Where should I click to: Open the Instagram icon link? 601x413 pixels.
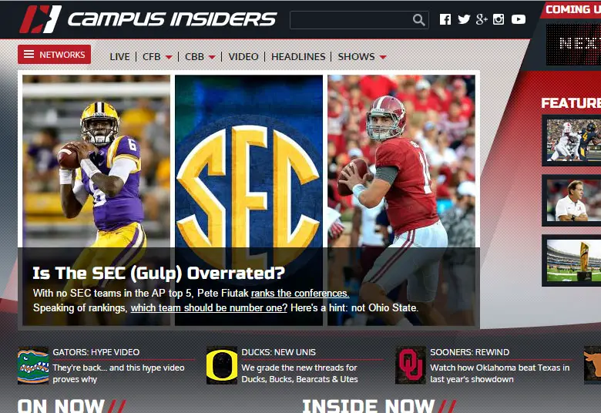click(499, 19)
